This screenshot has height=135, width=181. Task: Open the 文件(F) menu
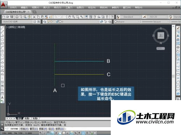[x=13, y=8]
